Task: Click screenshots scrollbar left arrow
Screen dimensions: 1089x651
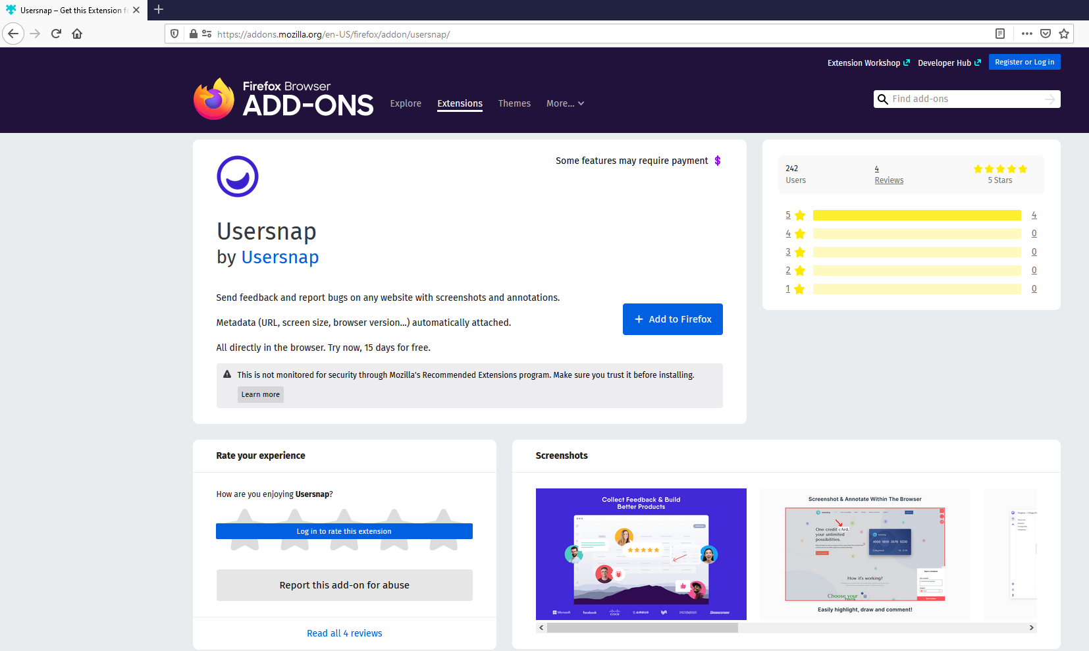Action: click(x=541, y=628)
